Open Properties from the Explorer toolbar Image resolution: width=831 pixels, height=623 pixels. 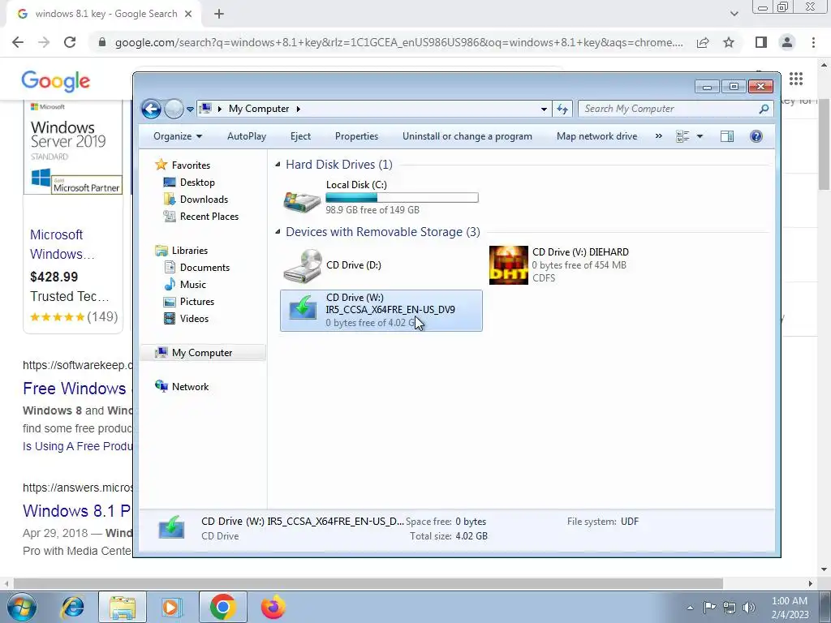tap(357, 136)
